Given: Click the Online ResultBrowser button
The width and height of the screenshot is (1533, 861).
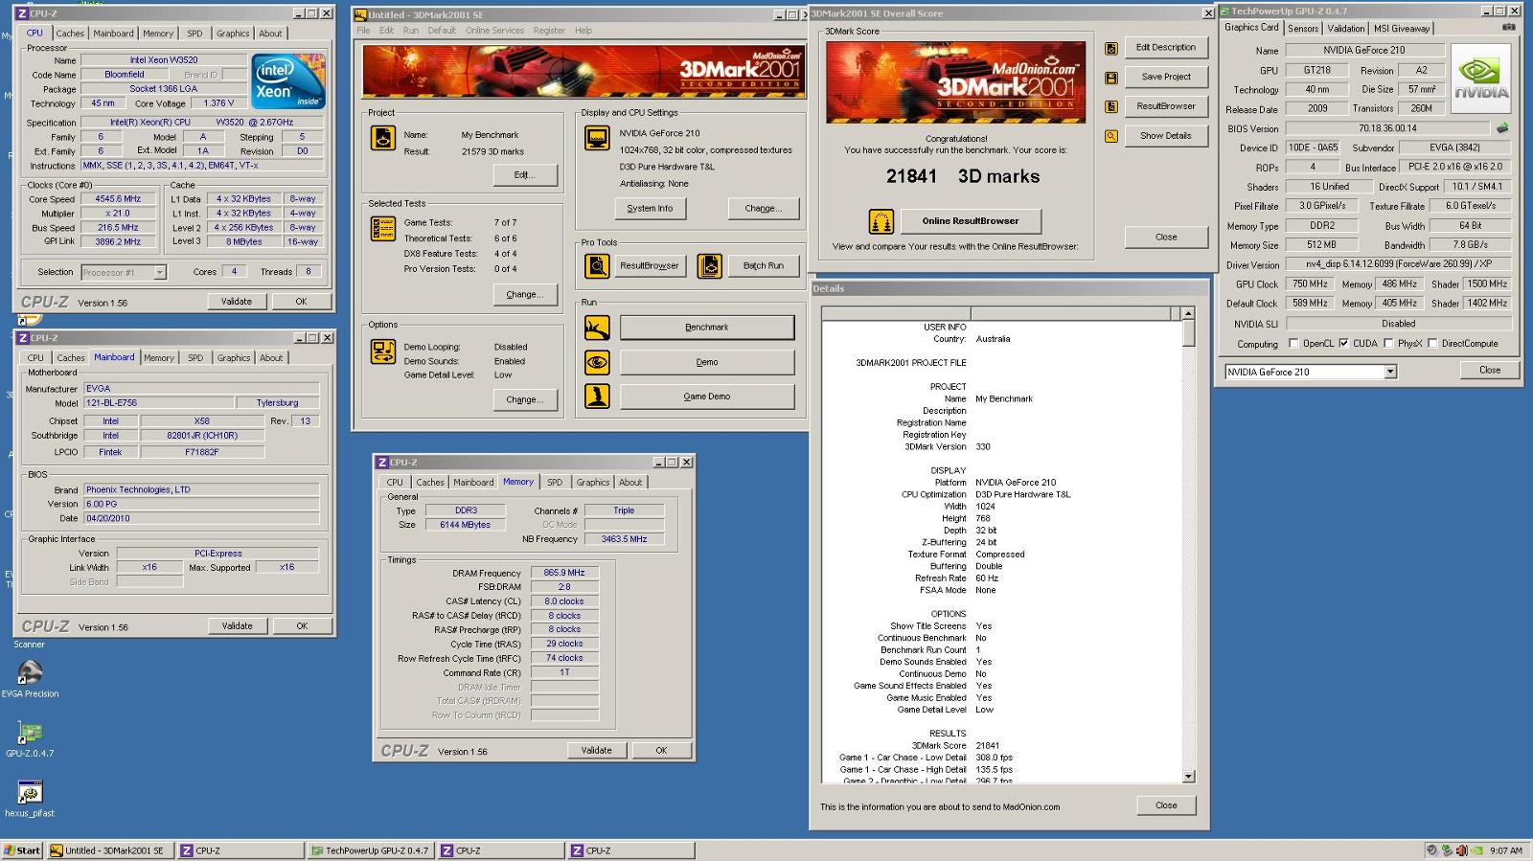Looking at the screenshot, I should 971,221.
